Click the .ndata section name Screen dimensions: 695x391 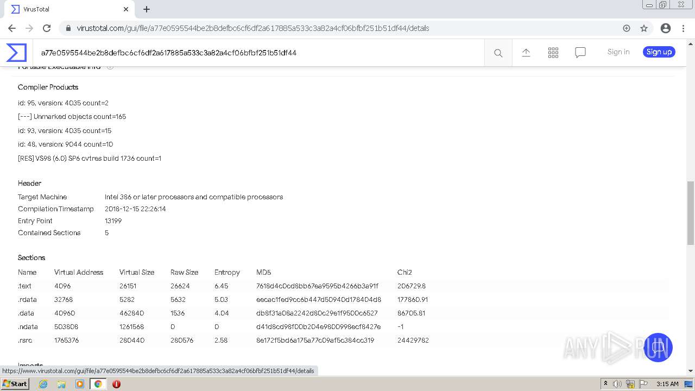coord(28,327)
